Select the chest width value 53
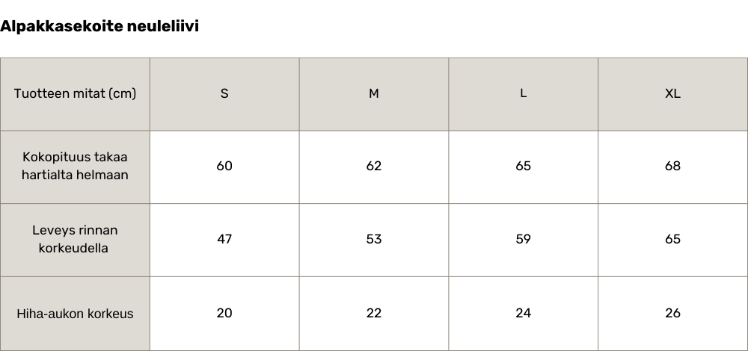 coord(374,239)
